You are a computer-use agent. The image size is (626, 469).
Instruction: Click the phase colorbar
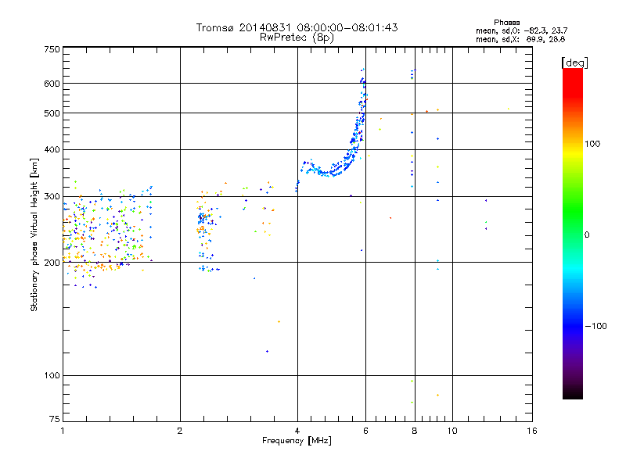tap(573, 233)
